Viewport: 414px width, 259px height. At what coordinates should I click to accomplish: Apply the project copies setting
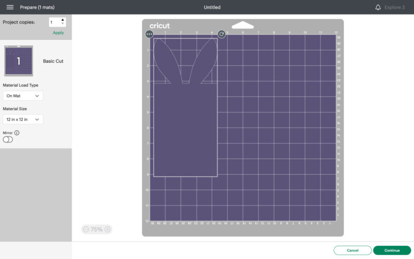click(58, 33)
